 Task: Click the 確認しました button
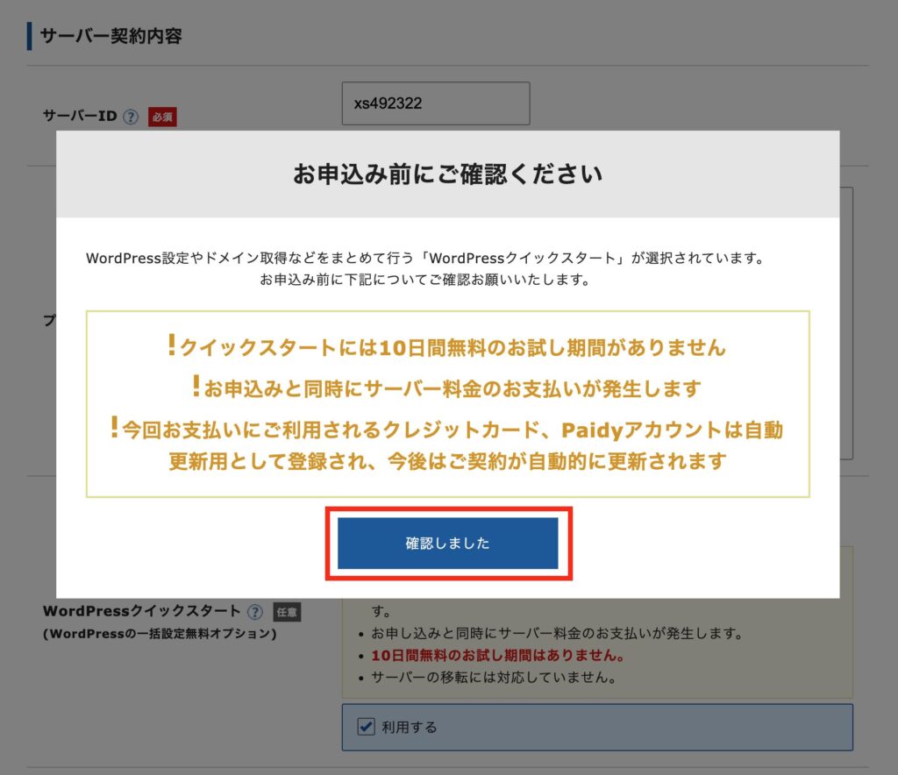[x=447, y=544]
